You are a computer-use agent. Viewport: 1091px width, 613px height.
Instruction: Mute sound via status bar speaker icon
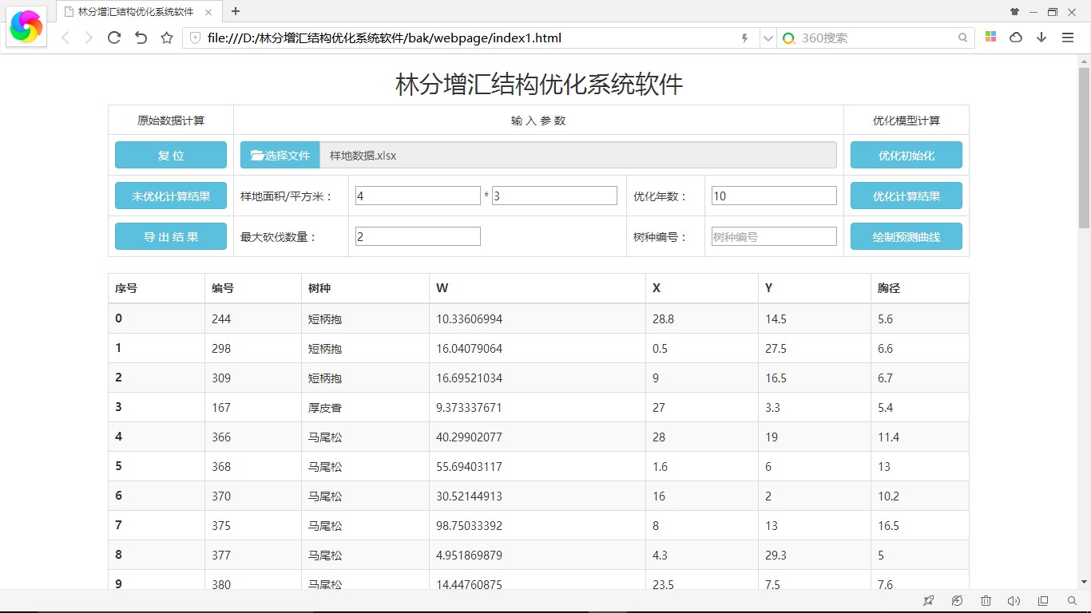point(1014,601)
